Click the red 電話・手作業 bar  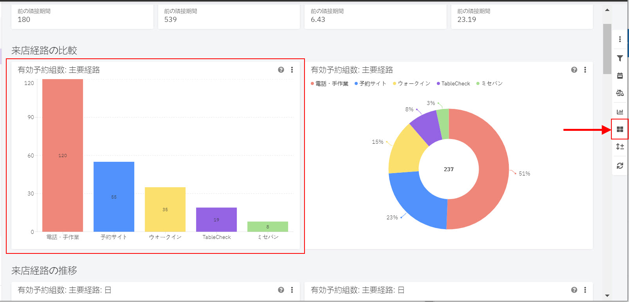click(63, 156)
